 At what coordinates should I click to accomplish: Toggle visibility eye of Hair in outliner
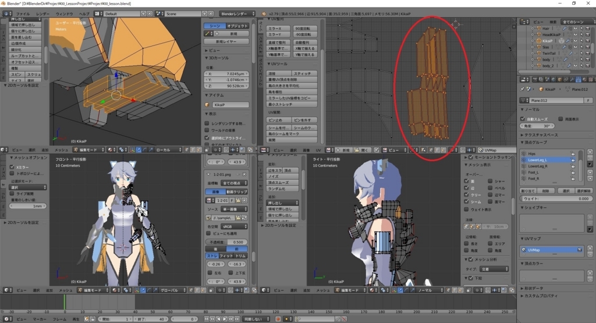576,29
